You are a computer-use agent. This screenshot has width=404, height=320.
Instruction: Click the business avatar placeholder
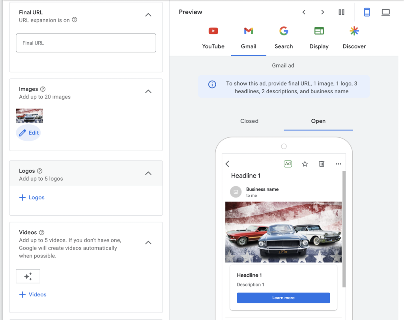236,192
